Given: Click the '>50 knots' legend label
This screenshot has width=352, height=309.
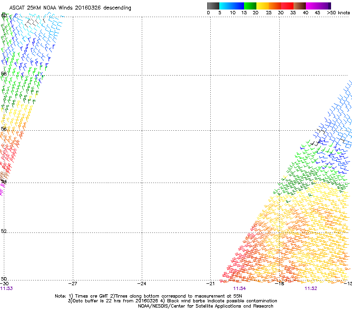Looking at the screenshot, I should click(x=338, y=13).
